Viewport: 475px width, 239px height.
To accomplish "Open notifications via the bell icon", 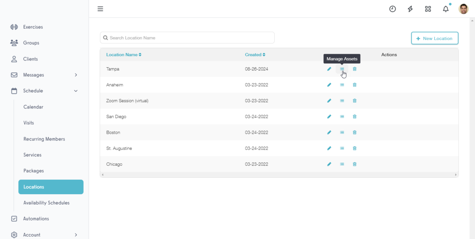I will point(445,8).
